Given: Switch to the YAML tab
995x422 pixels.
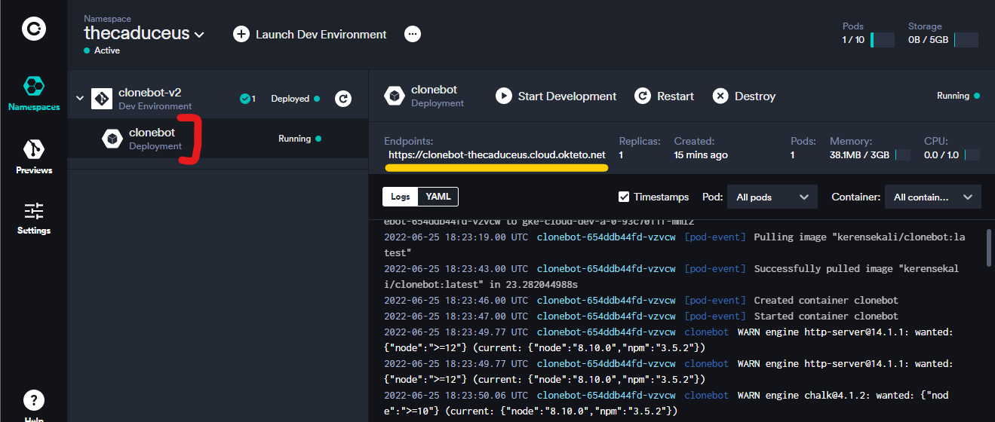Looking at the screenshot, I should (438, 197).
